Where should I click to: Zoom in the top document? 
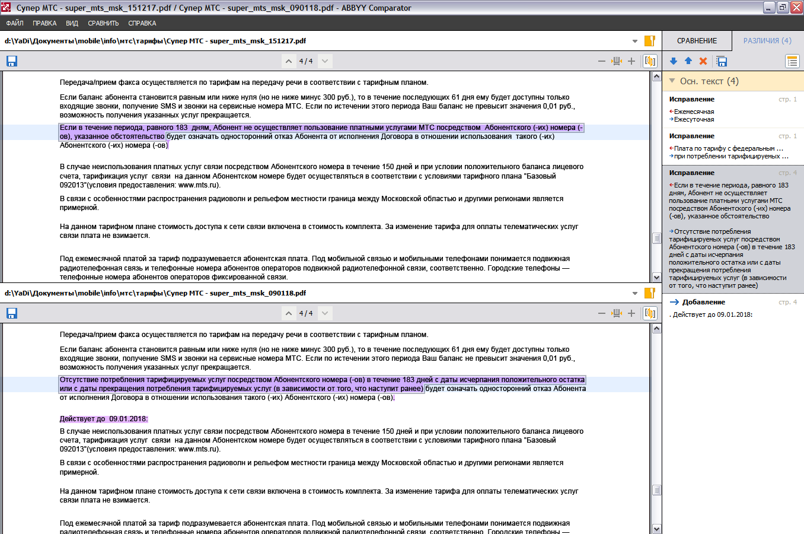click(x=631, y=61)
